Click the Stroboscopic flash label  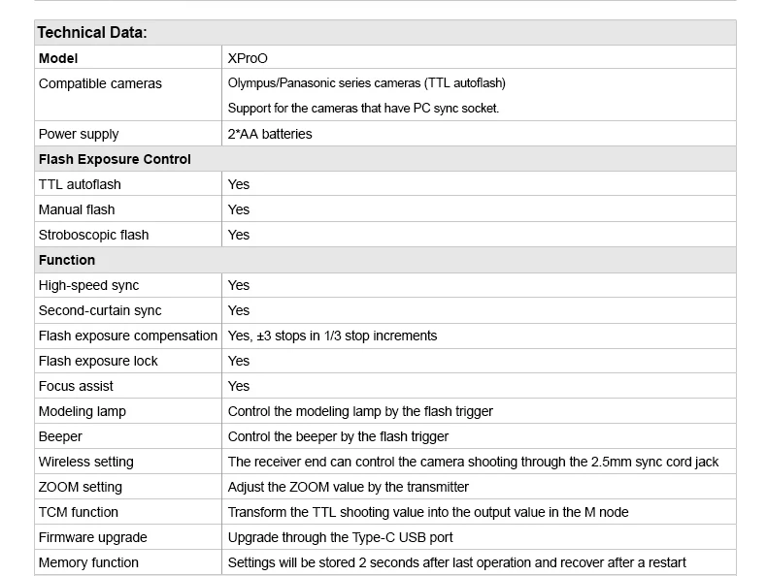pyautogui.click(x=93, y=235)
